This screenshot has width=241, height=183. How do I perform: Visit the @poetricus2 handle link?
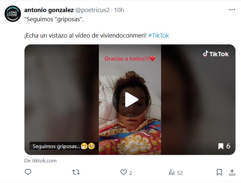point(92,10)
